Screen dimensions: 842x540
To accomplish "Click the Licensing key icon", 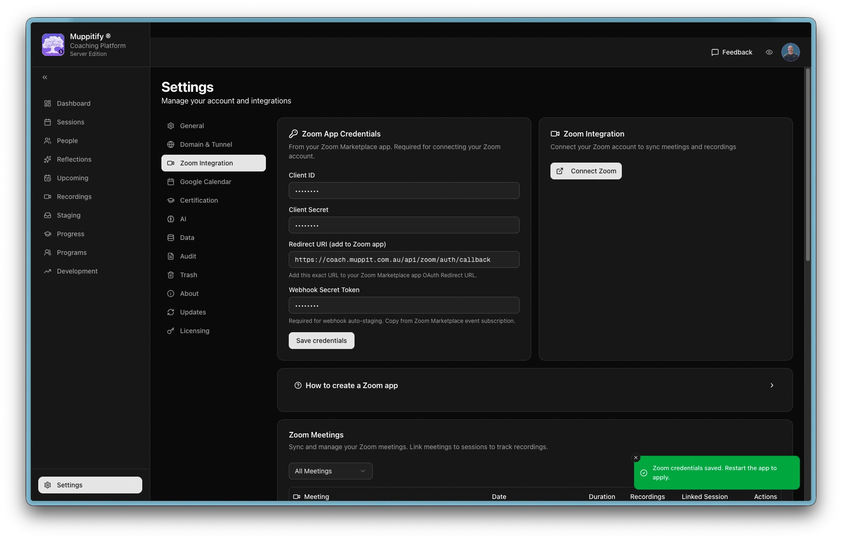I will [x=171, y=331].
